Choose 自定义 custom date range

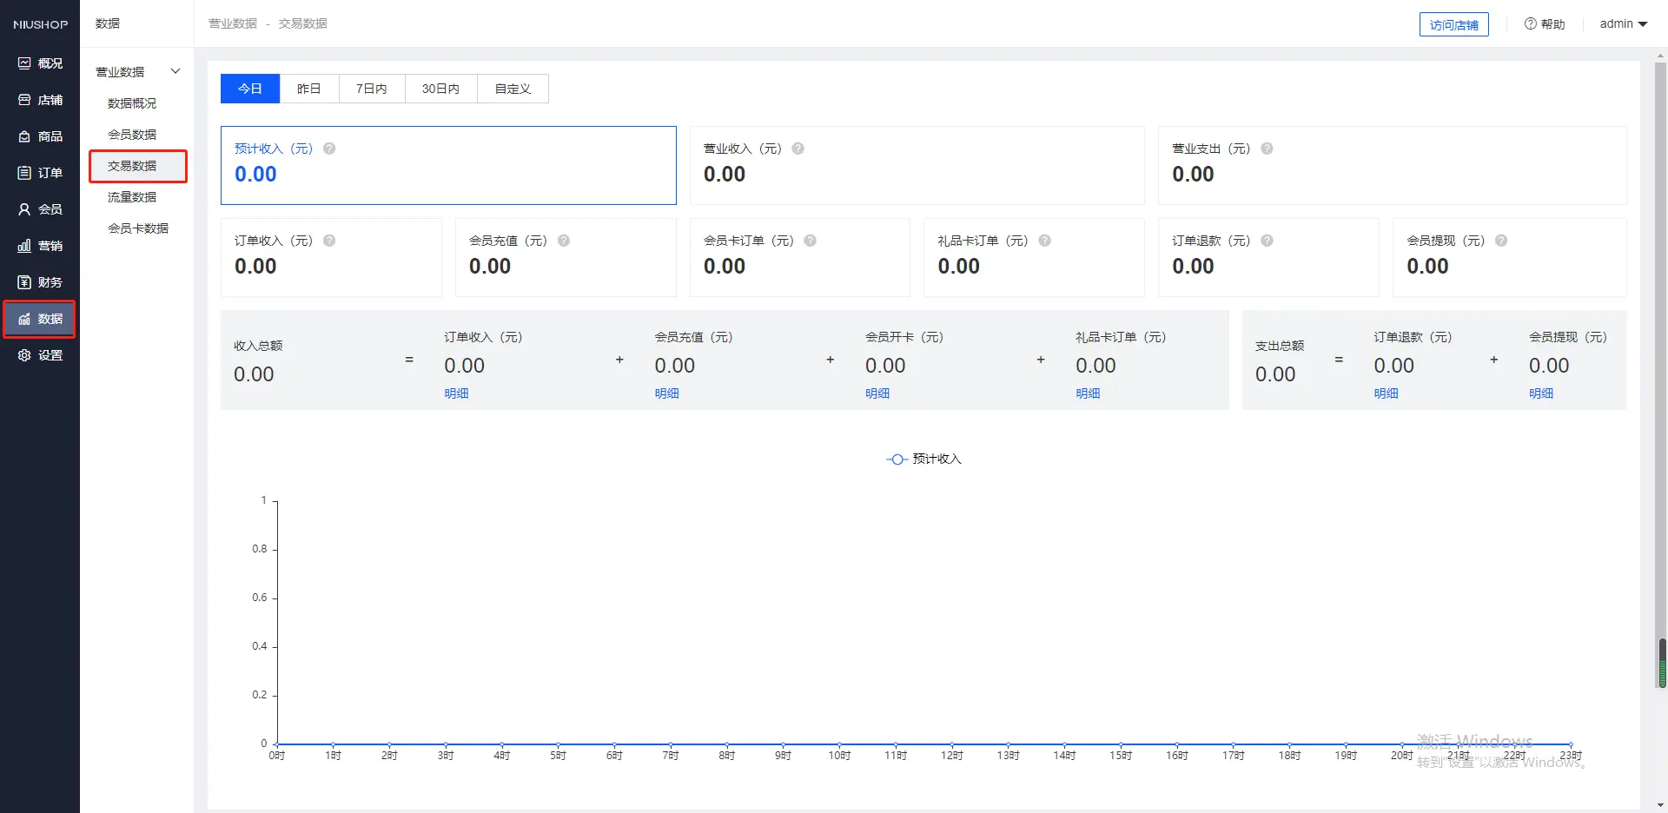(x=513, y=89)
